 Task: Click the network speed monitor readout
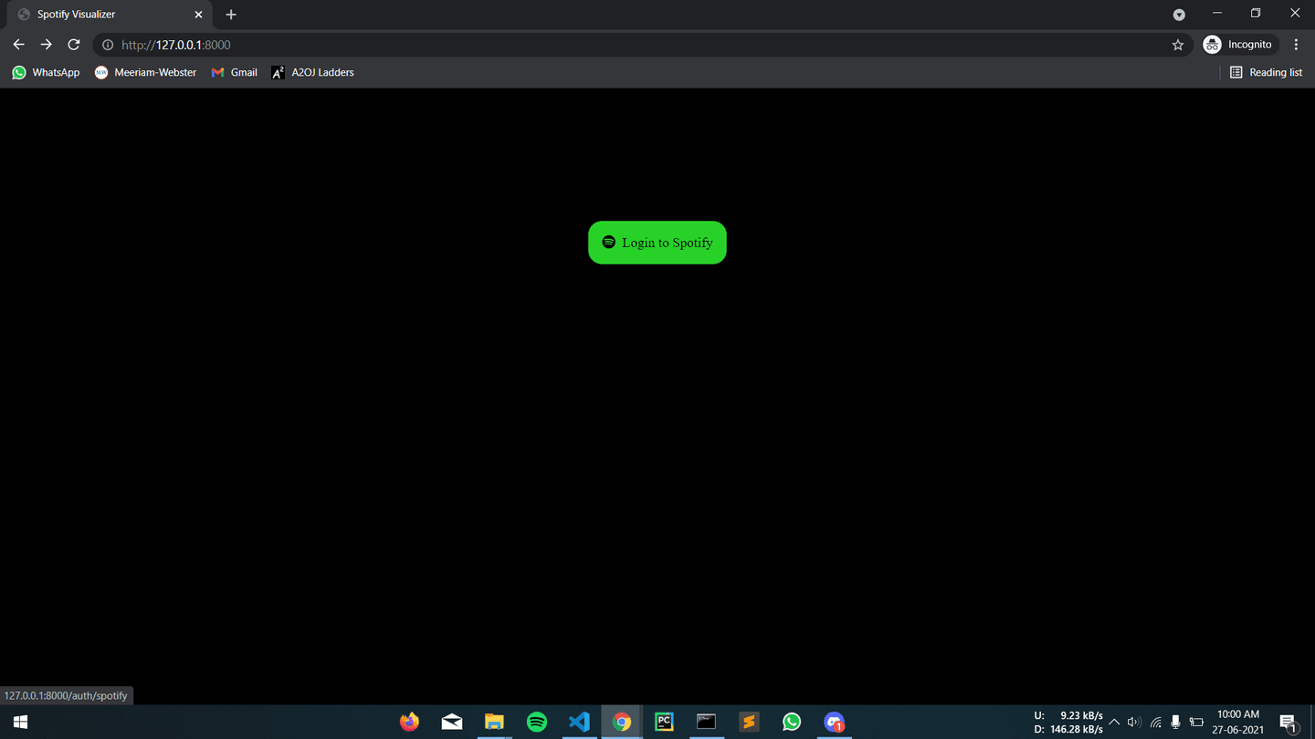(x=1068, y=722)
